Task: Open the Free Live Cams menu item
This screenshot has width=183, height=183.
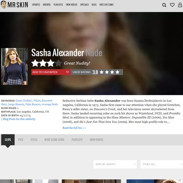Action: click(106, 5)
